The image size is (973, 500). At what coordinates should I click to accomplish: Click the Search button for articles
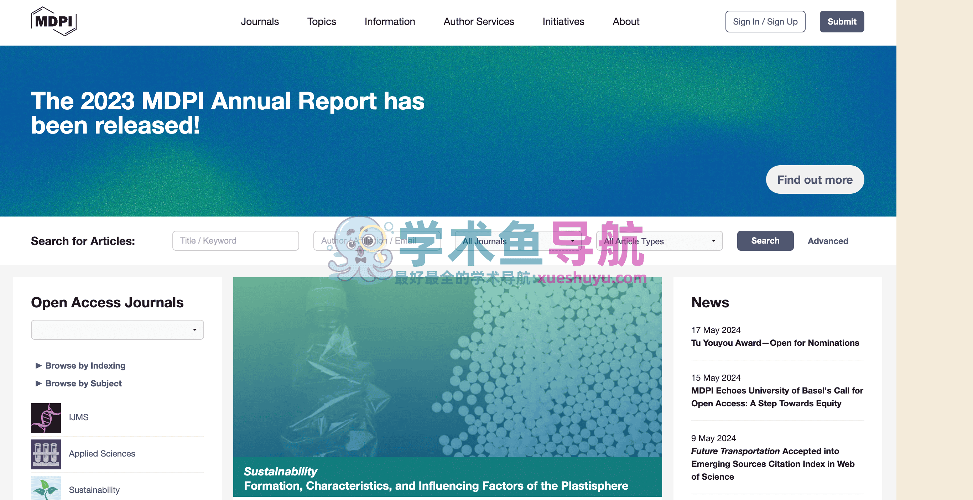click(765, 240)
